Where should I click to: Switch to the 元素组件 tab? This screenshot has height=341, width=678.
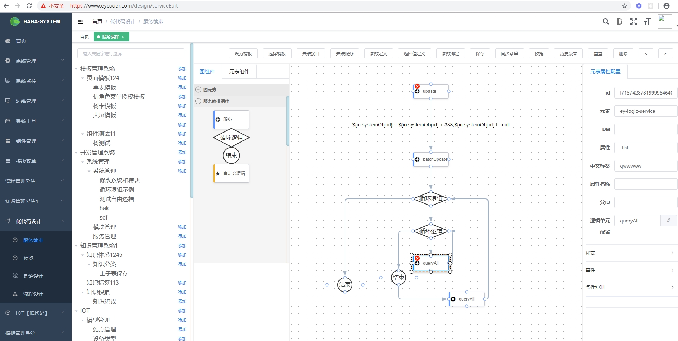(x=239, y=72)
